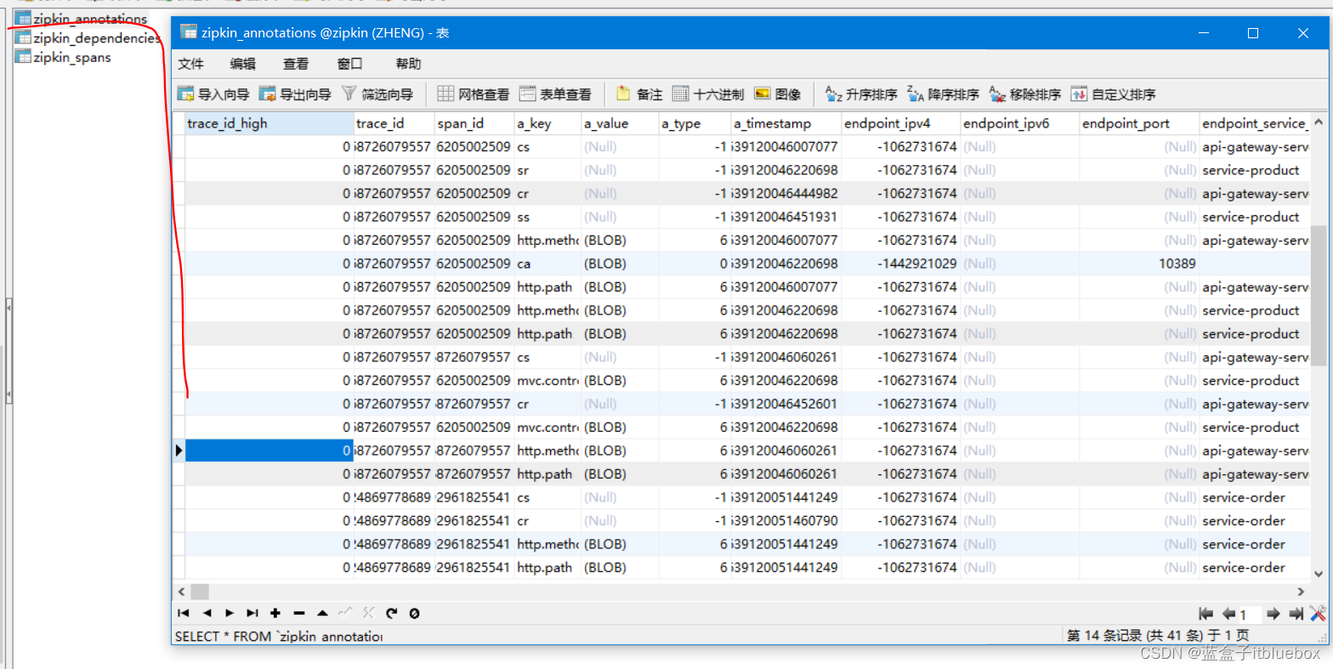Click the refresh icon in record navigator
Screen dimensions: 1333x669
pos(391,613)
